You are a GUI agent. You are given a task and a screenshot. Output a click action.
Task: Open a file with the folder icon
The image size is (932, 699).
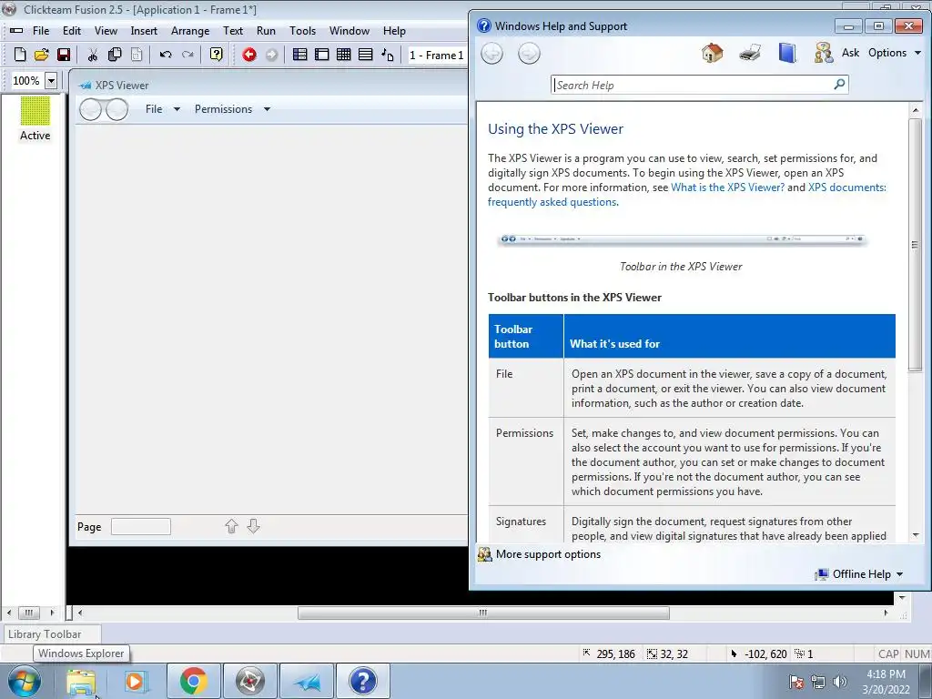(x=42, y=55)
